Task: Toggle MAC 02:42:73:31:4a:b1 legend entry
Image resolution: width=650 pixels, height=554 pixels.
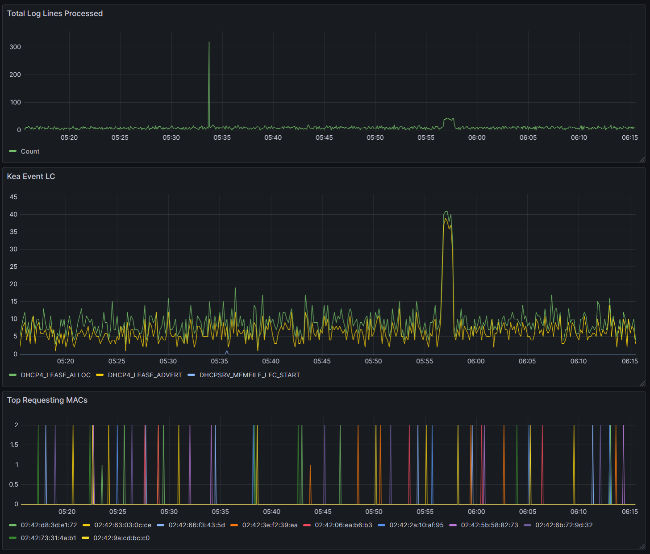Action: point(49,538)
